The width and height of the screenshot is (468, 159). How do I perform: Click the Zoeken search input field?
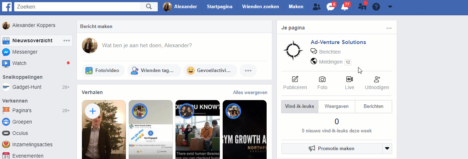pos(78,6)
